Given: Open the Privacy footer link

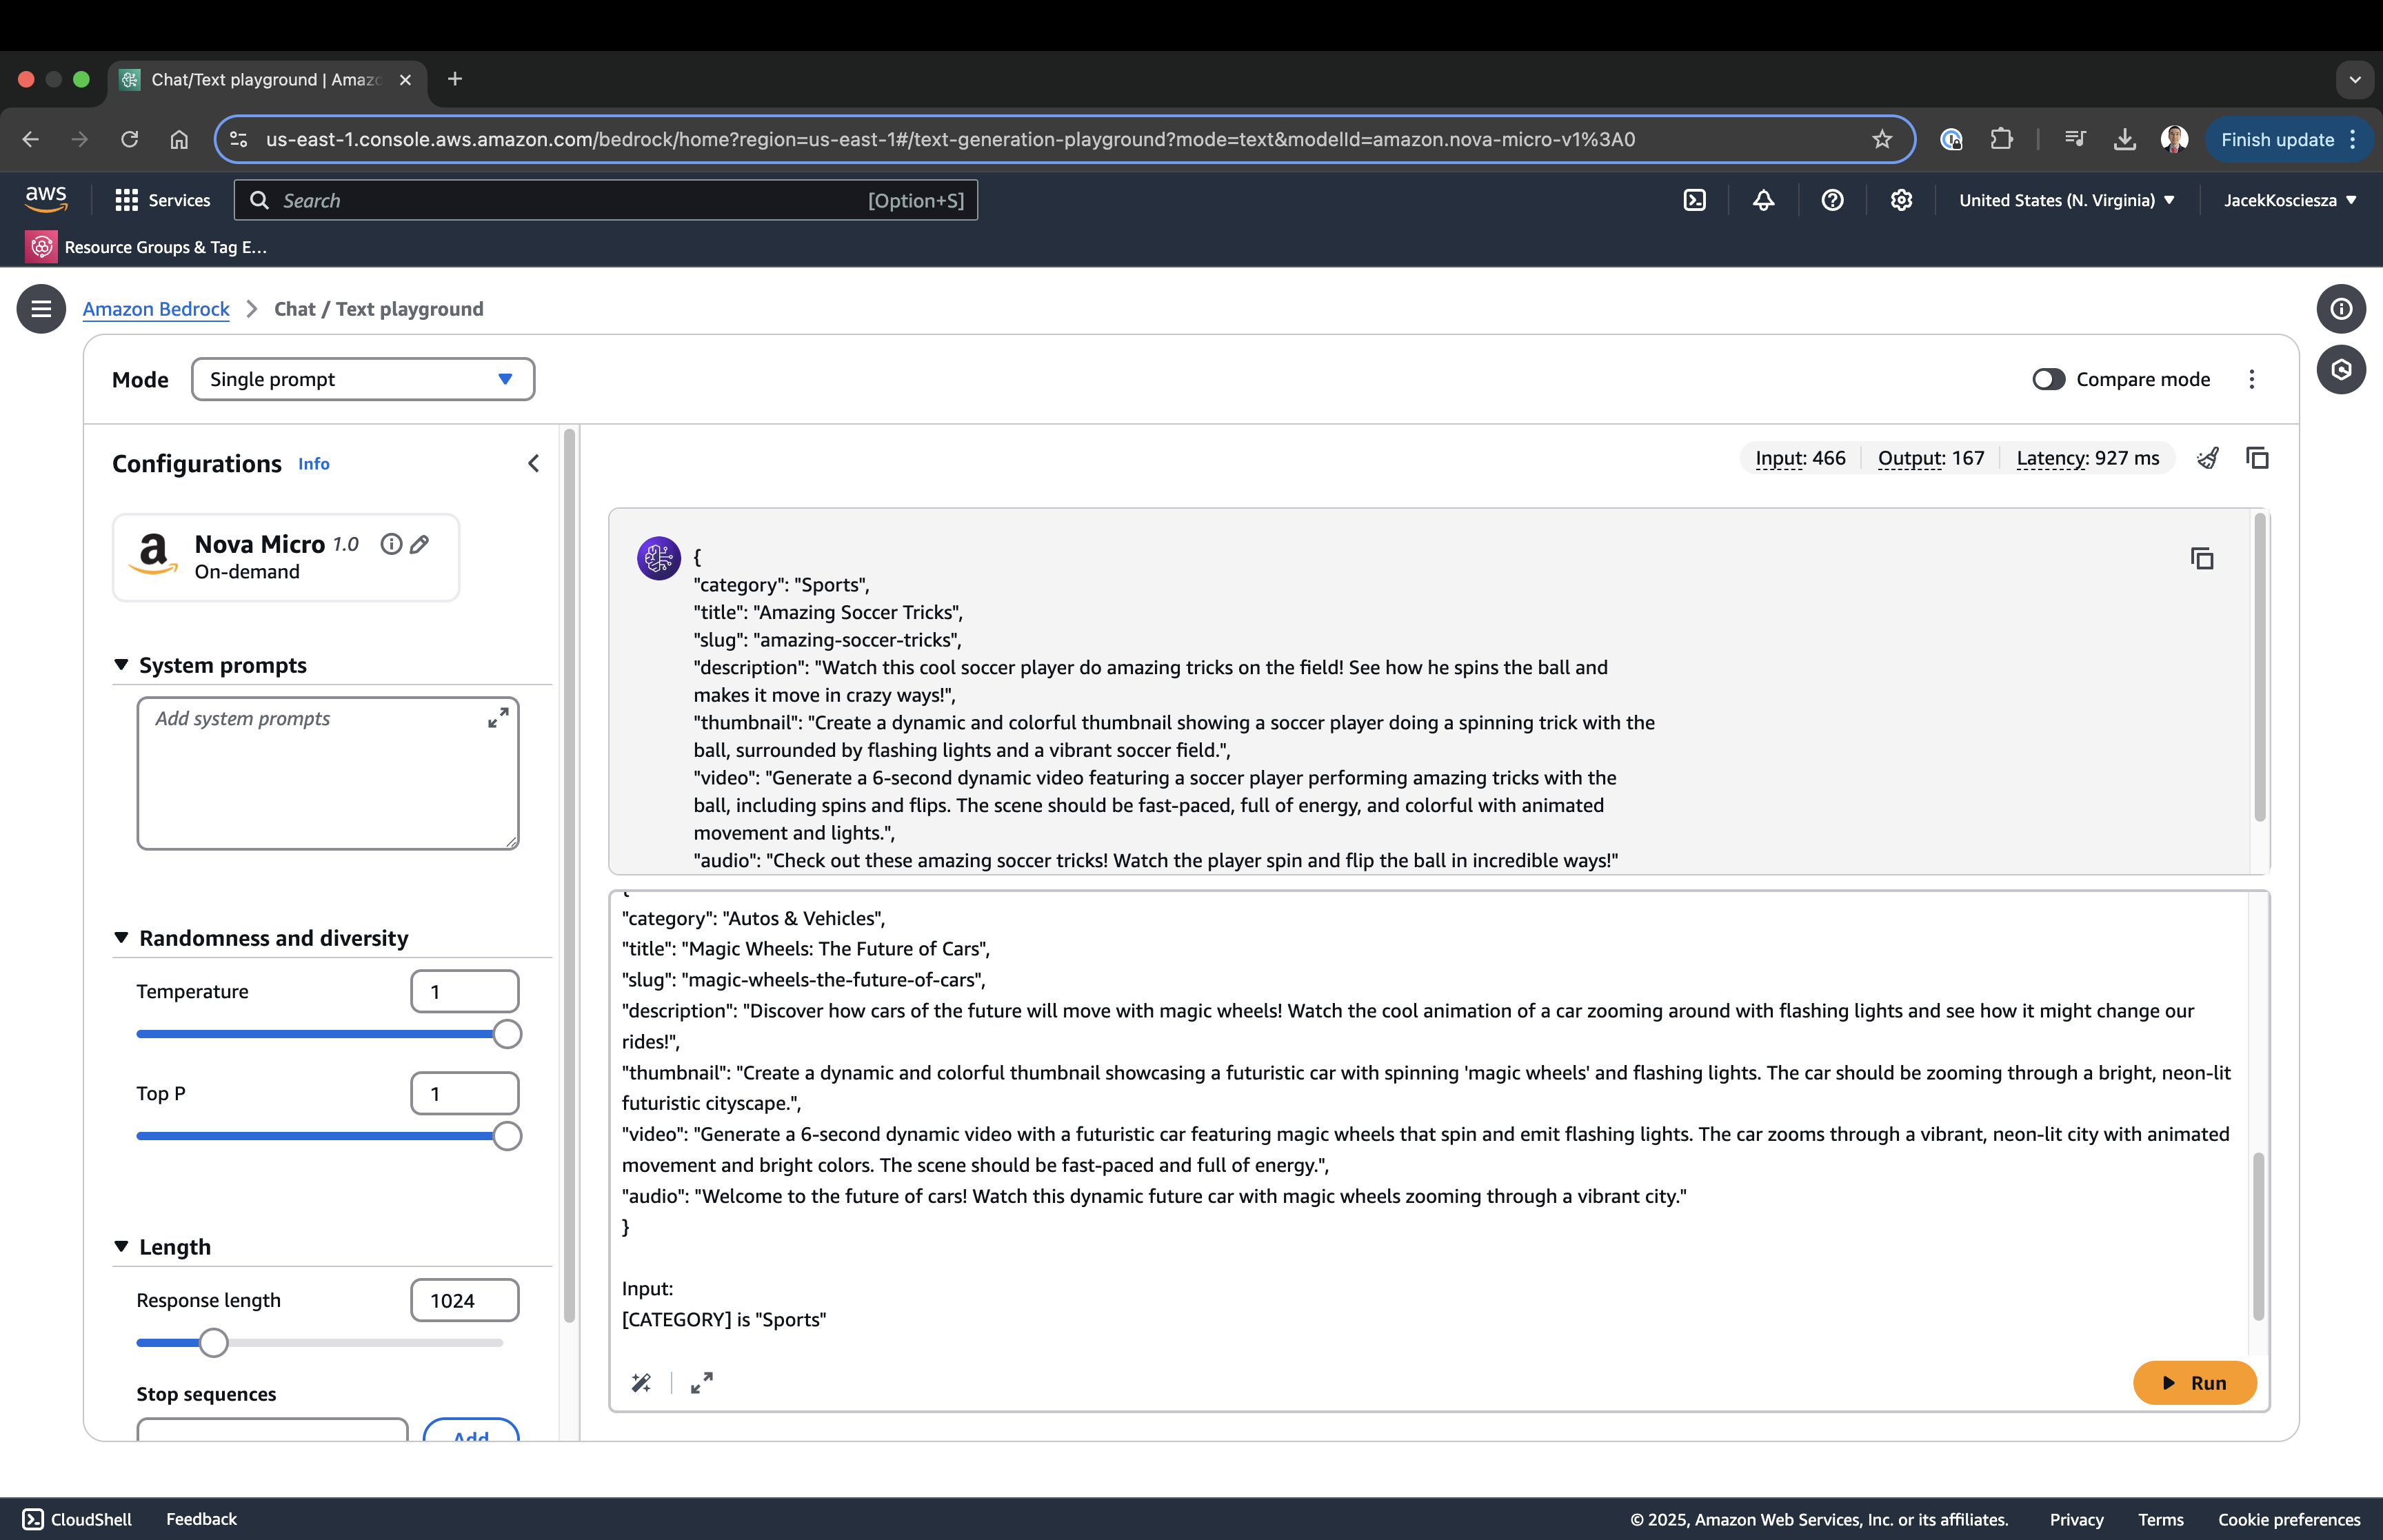Looking at the screenshot, I should (2077, 1519).
